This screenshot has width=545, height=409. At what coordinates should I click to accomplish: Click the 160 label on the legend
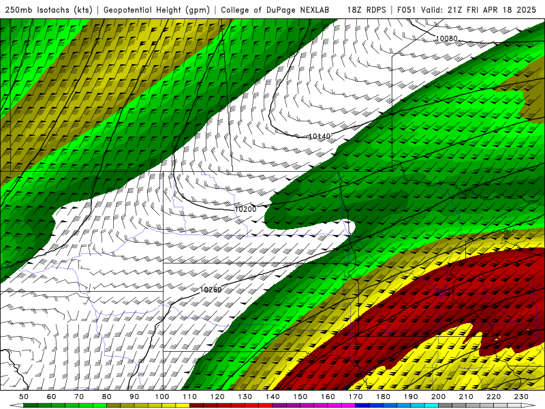point(328,397)
